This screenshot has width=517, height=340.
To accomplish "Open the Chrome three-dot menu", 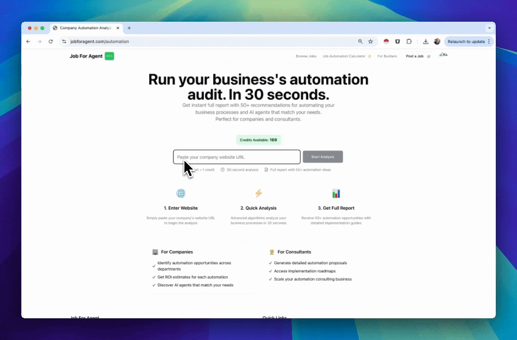I will pos(489,42).
